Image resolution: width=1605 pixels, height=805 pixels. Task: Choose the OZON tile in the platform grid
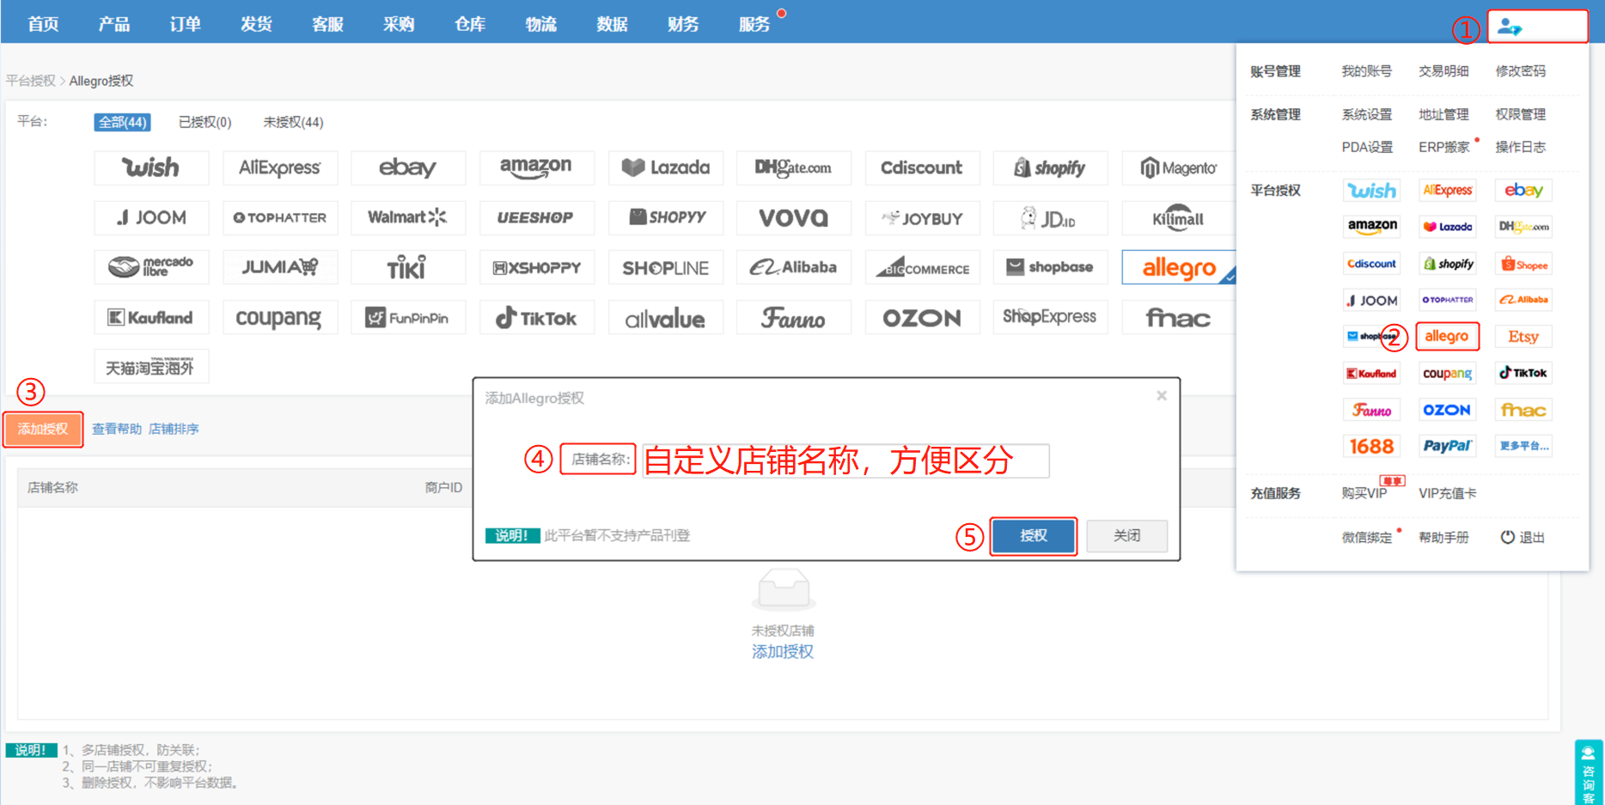922,317
